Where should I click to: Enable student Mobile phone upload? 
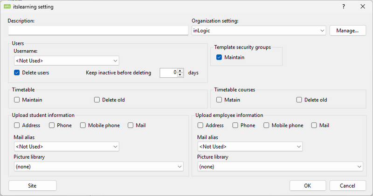point(83,125)
